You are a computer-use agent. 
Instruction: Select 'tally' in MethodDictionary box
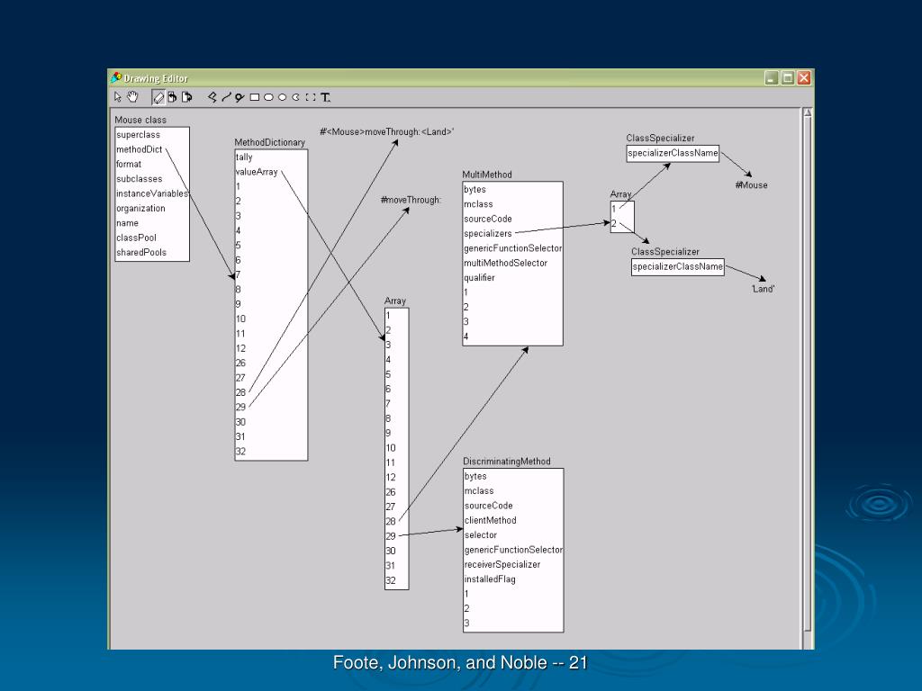pos(244,157)
